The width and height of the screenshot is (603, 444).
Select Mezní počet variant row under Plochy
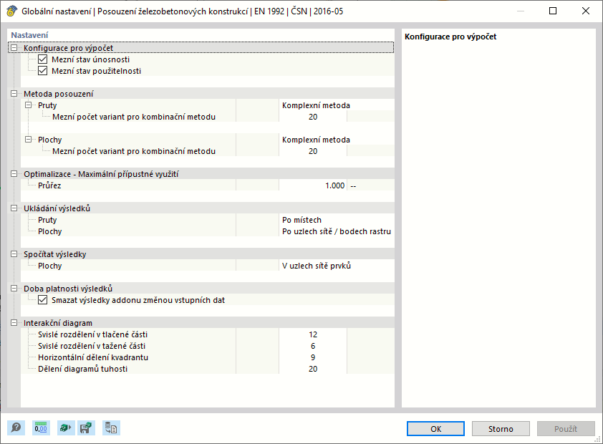pos(134,151)
